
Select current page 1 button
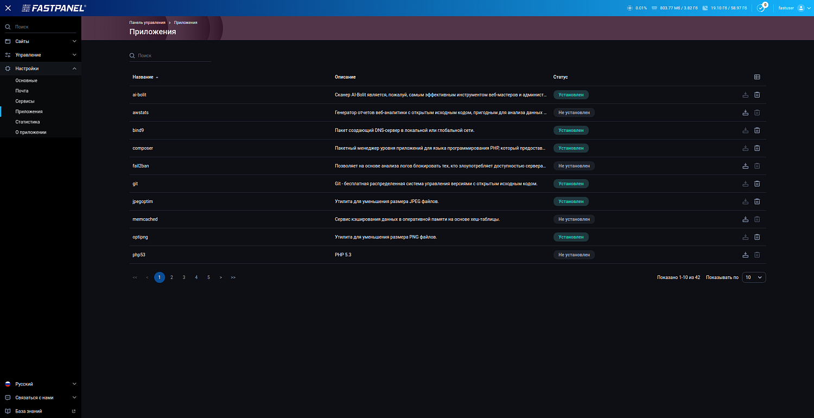pyautogui.click(x=160, y=277)
